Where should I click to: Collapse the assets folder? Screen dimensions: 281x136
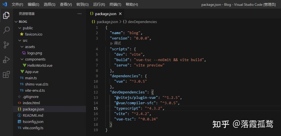22,47
